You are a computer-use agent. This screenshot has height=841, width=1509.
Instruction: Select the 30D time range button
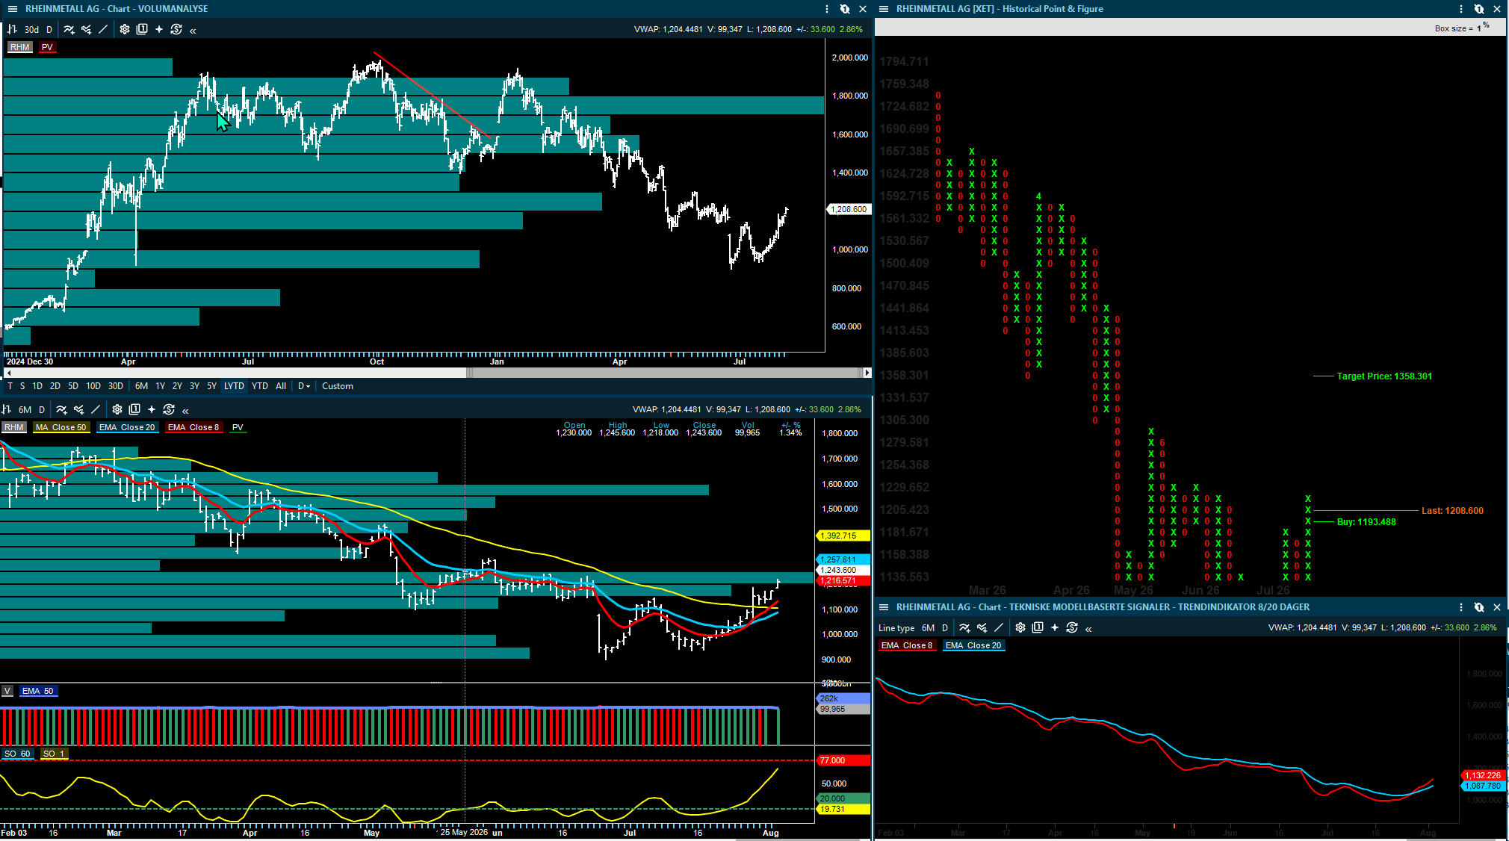pos(116,386)
